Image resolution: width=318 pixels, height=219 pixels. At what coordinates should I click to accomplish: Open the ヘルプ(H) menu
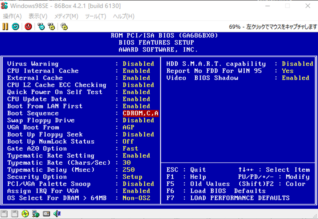point(124,16)
